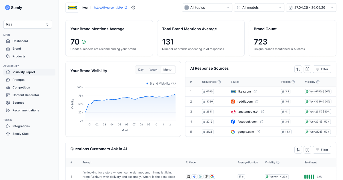The height and width of the screenshot is (180, 343).
Task: Open external link icon next to agatameble.pl
Action: point(262,111)
